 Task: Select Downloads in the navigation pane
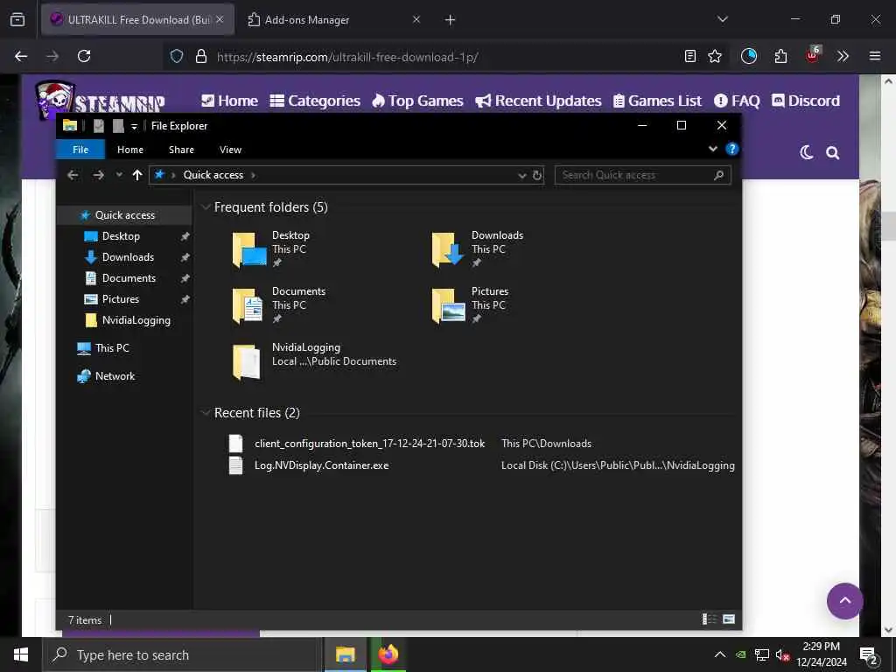pos(128,257)
